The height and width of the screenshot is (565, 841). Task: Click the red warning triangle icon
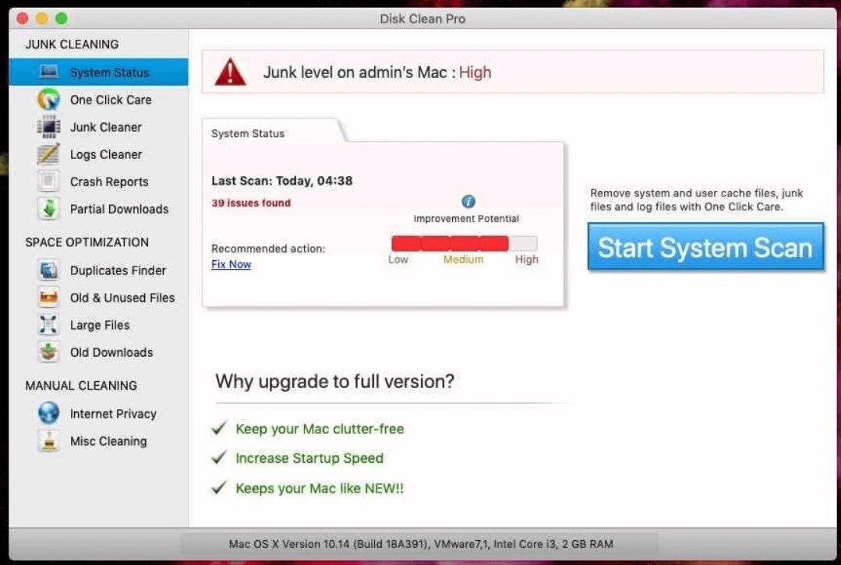tap(230, 72)
